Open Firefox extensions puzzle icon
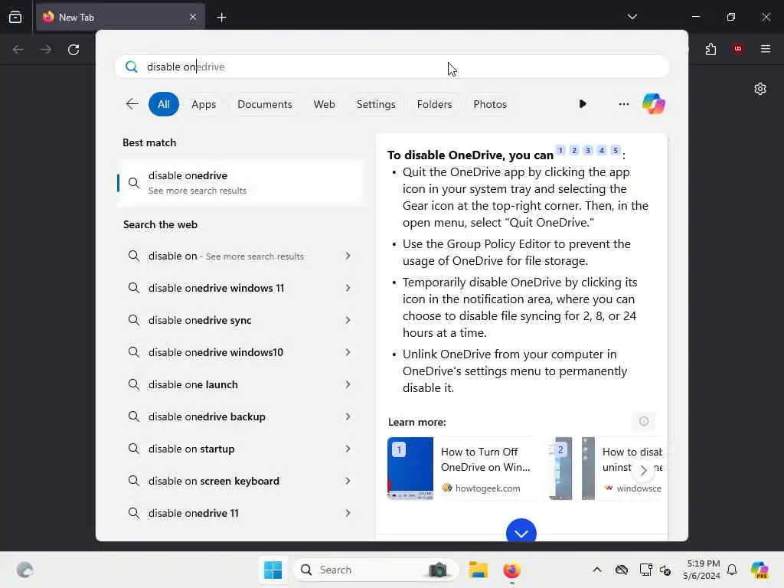 coord(710,49)
